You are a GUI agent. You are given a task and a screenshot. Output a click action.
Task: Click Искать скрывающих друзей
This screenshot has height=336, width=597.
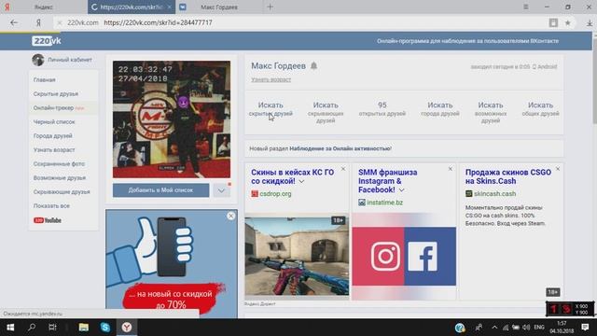(326, 112)
